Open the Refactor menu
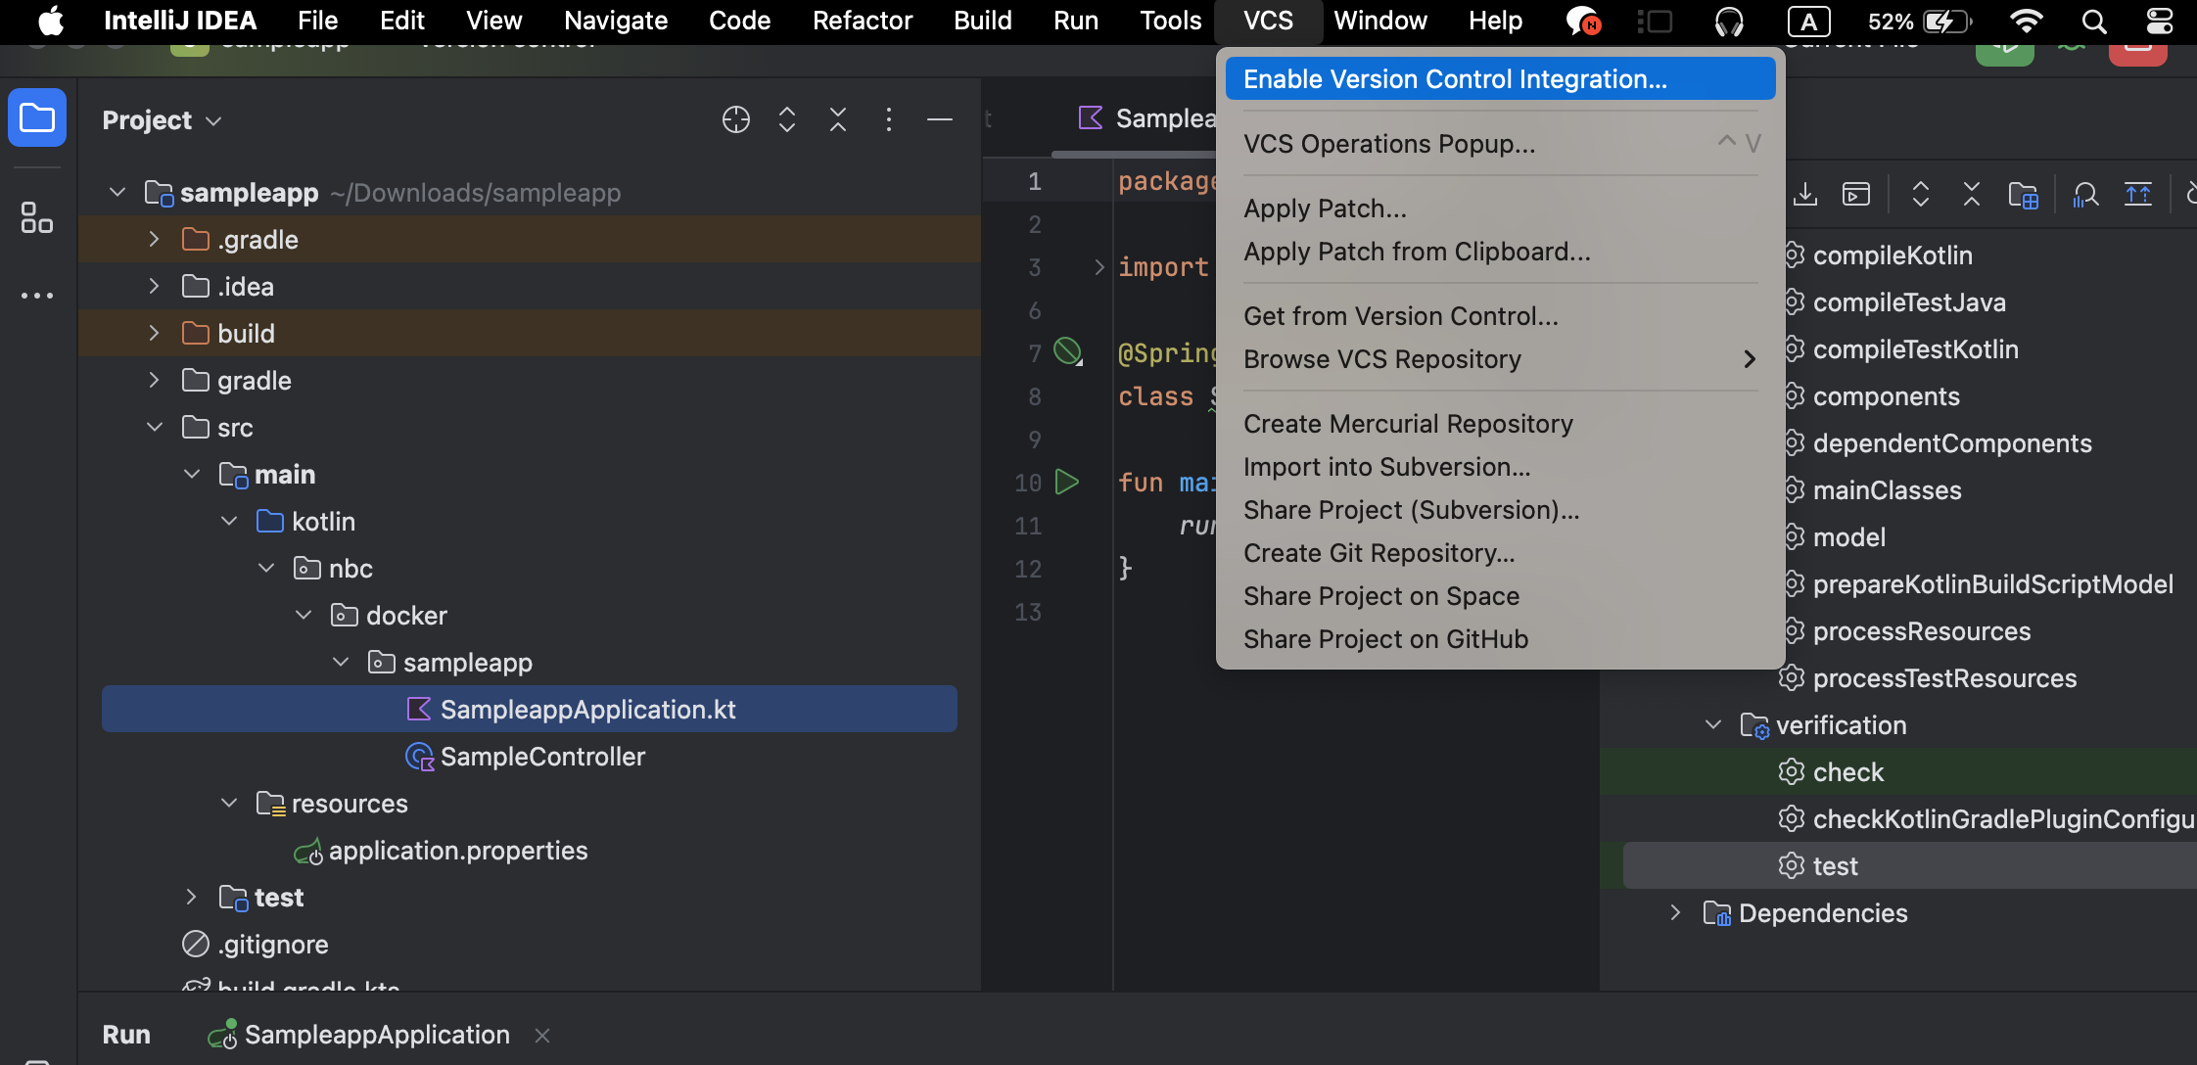Viewport: 2197px width, 1065px height. [x=862, y=21]
